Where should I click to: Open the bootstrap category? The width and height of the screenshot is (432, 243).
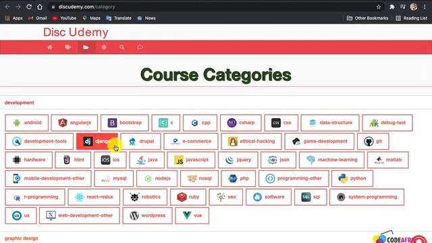(124, 123)
